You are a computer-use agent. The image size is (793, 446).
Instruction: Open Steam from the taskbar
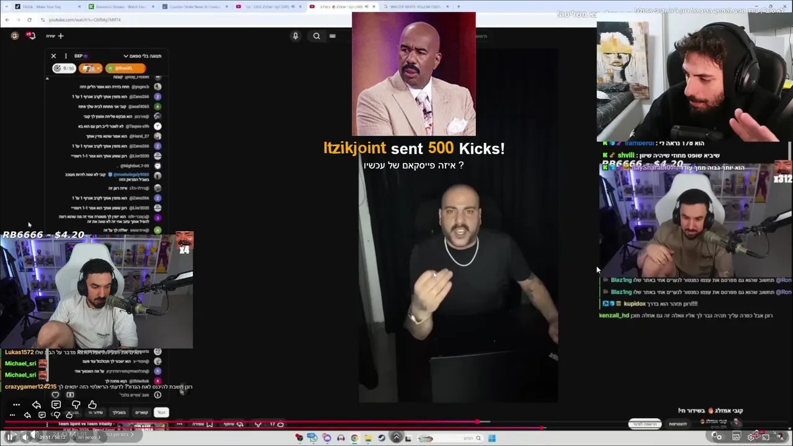tap(382, 438)
